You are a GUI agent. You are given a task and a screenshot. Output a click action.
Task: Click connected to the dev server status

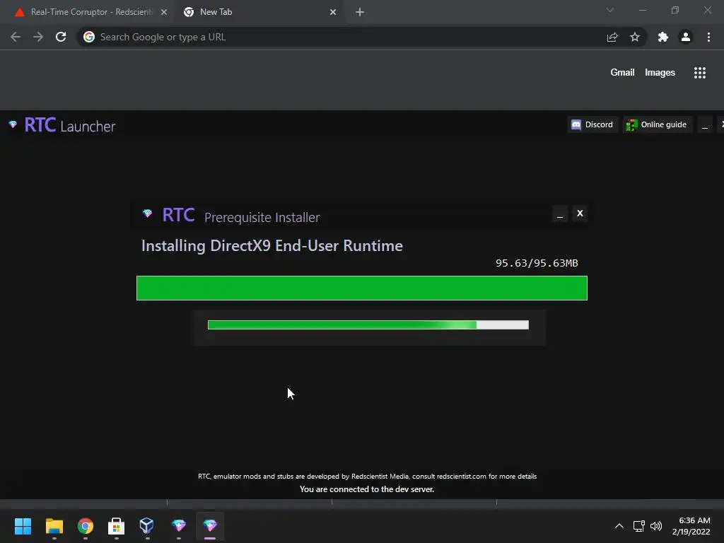(367, 489)
